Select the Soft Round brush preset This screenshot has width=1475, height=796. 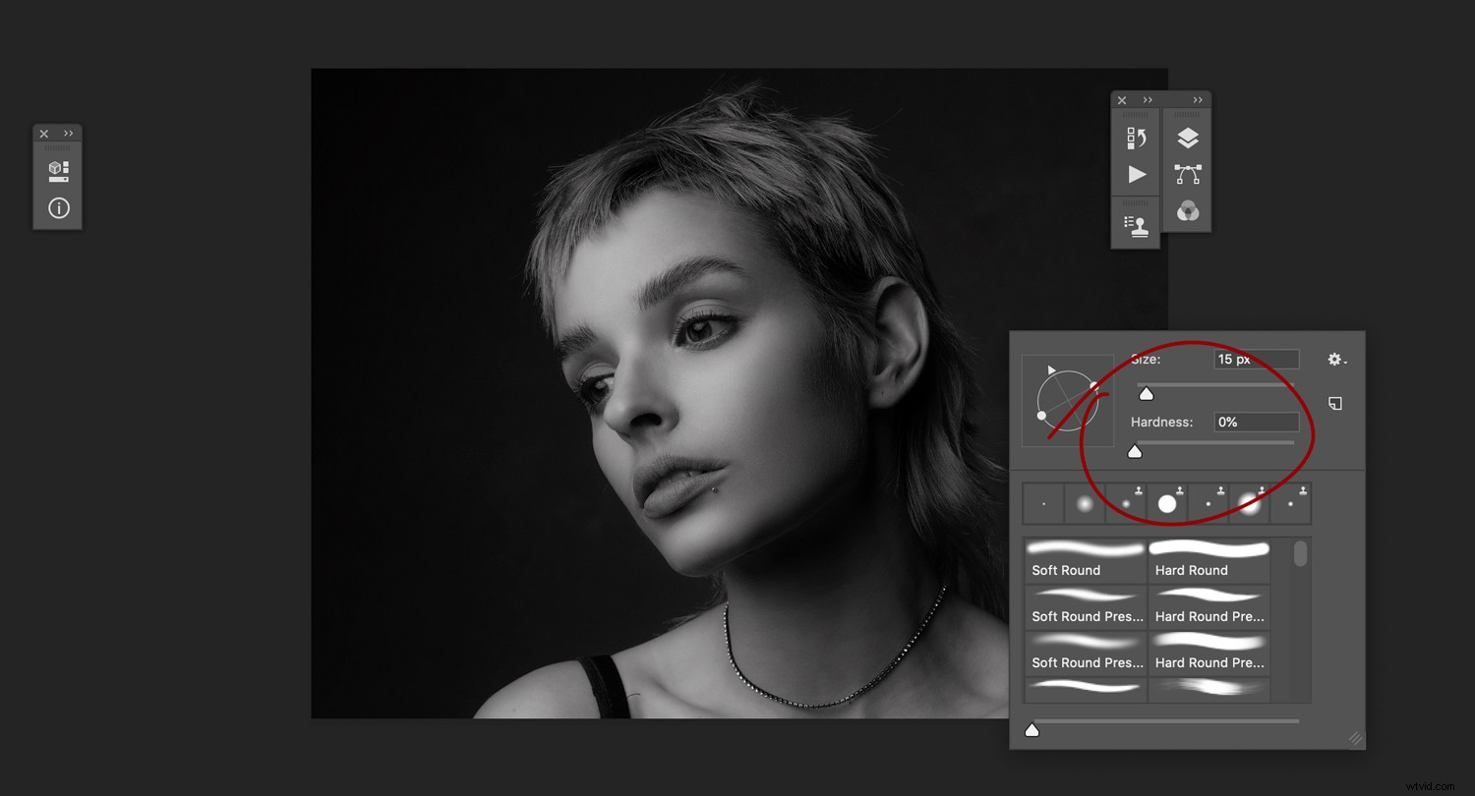pyautogui.click(x=1086, y=558)
